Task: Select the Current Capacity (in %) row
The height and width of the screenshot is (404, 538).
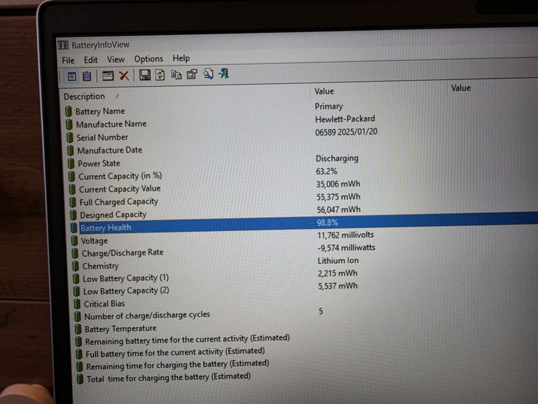Action: click(x=120, y=176)
